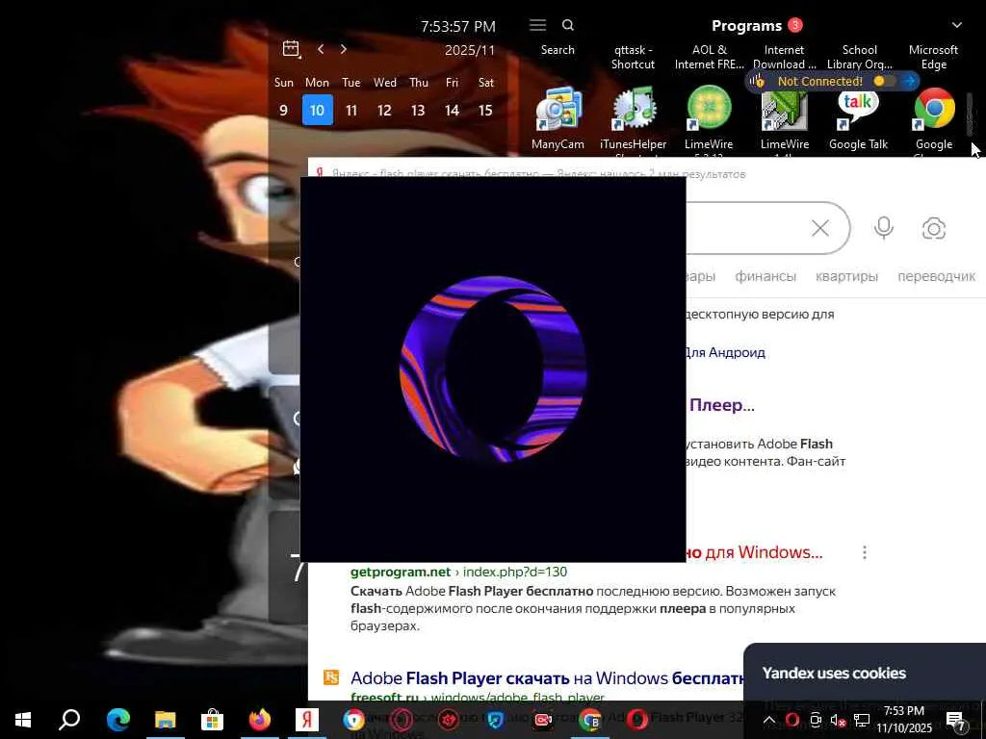Open network status in system tray

[x=862, y=720]
